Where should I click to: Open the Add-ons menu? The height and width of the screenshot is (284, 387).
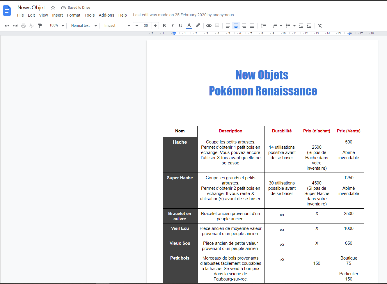tap(106, 15)
